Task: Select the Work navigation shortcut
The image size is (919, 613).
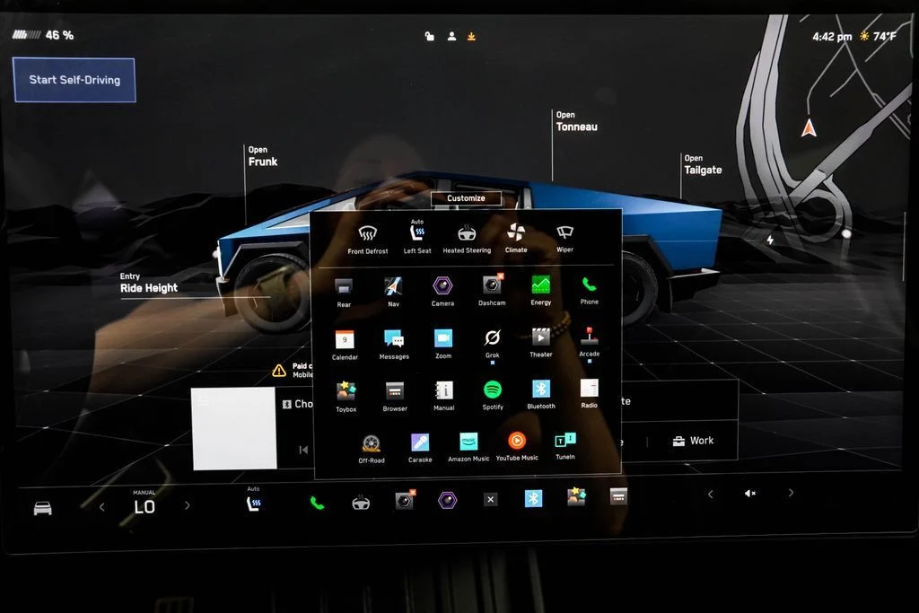Action: click(694, 441)
